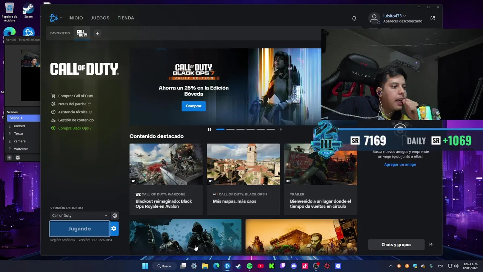Open OBS Studio from the taskbar
The height and width of the screenshot is (272, 483).
pyautogui.click(x=316, y=266)
